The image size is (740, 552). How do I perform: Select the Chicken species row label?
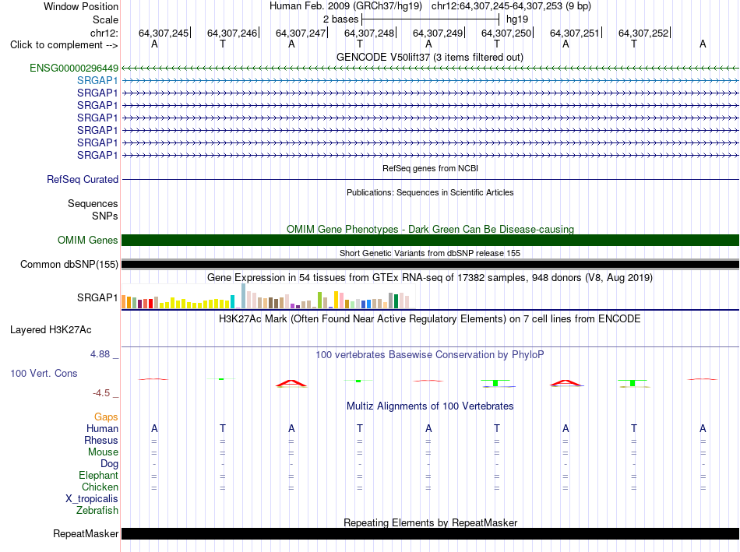click(100, 487)
